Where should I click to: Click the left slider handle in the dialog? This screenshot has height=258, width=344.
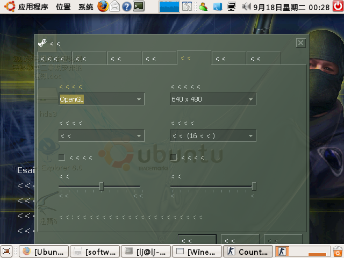click(x=102, y=187)
